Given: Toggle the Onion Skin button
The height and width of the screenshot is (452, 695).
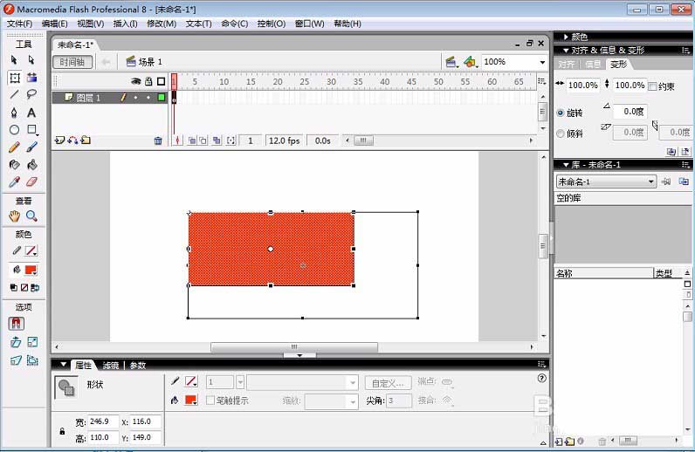Looking at the screenshot, I should 192,140.
